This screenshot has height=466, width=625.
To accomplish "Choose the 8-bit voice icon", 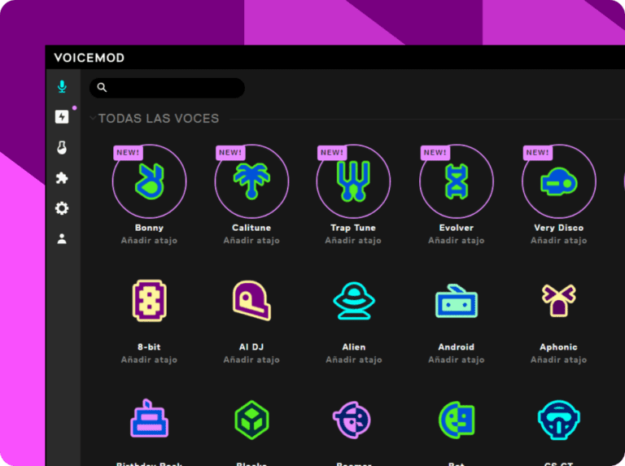I will click(149, 301).
